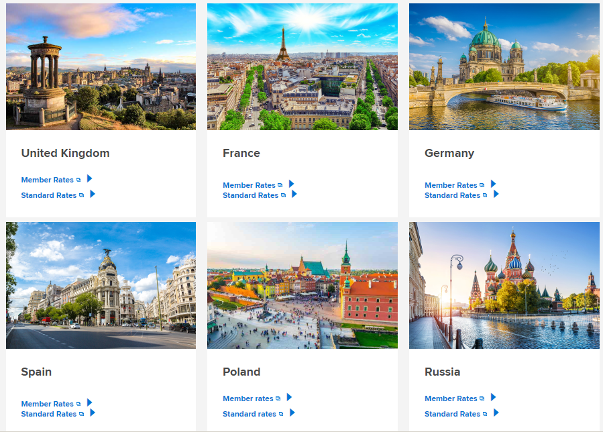Open Germany Standard Rates link
603x432 pixels.
coord(452,195)
